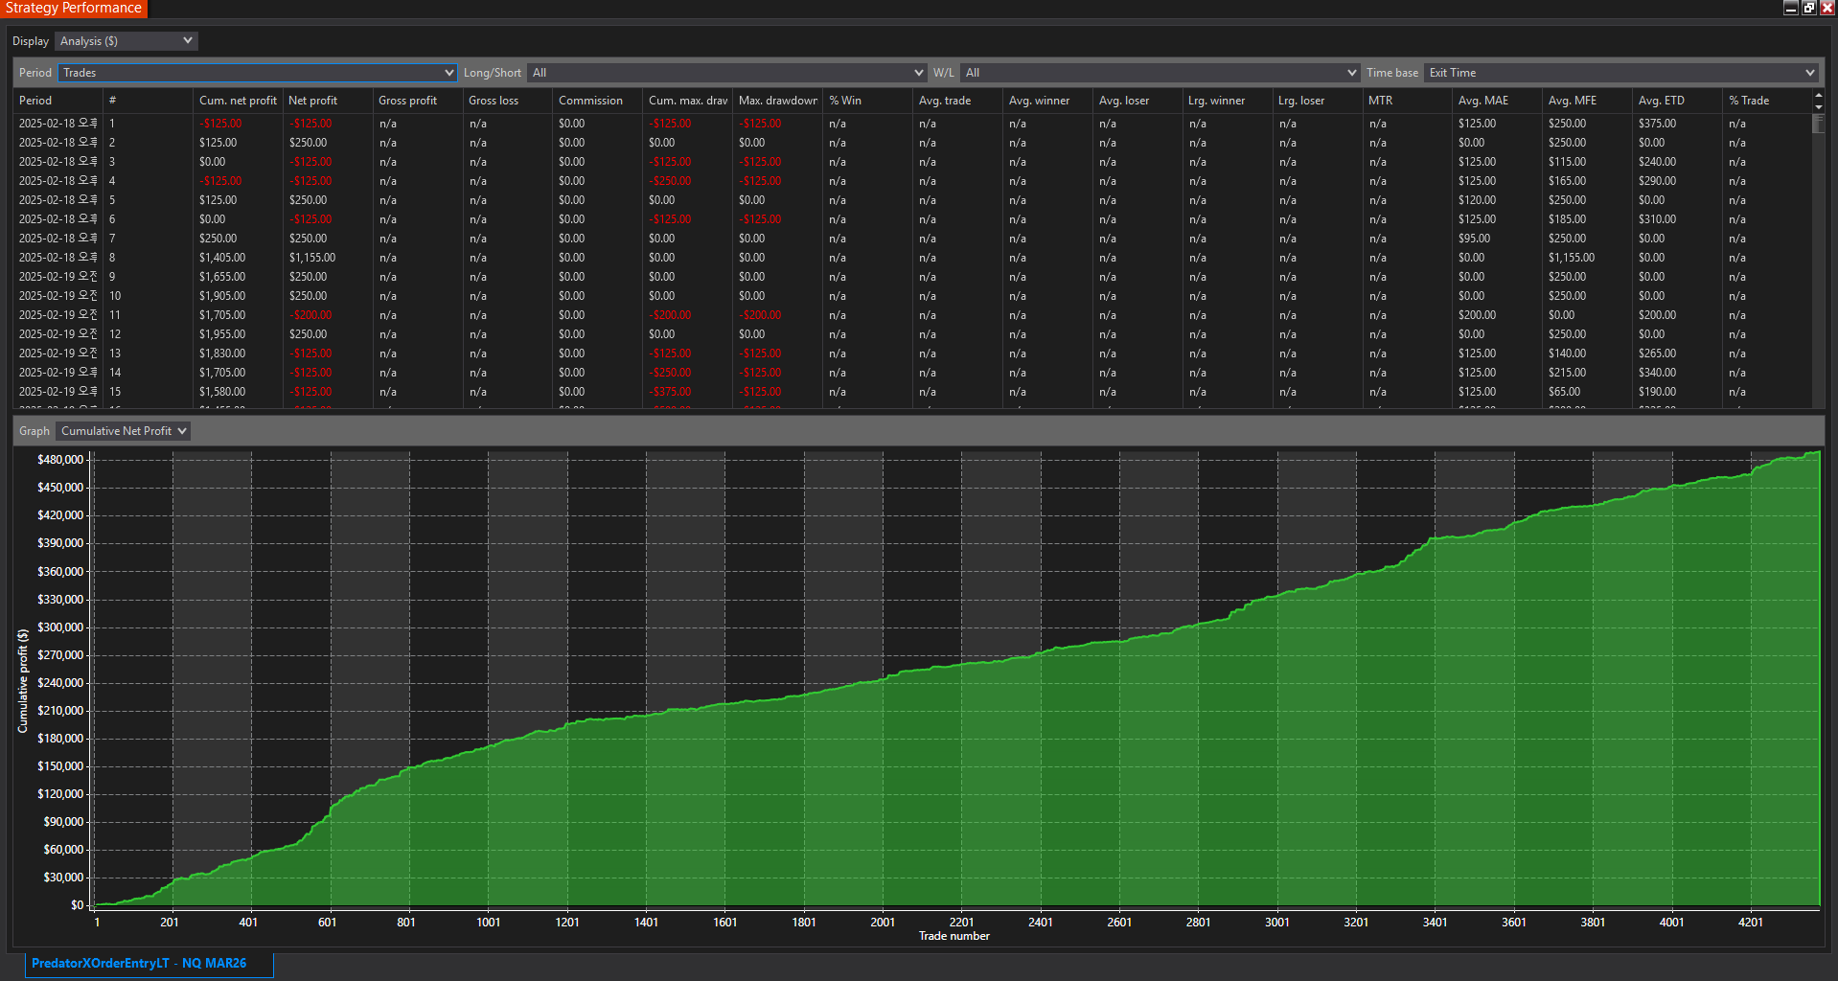Open the Long/Short filter dropdown
The image size is (1838, 981).
726,73
